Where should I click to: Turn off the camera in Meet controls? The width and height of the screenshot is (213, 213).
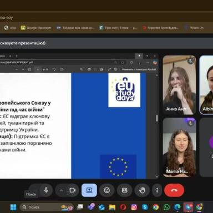coord(72,190)
